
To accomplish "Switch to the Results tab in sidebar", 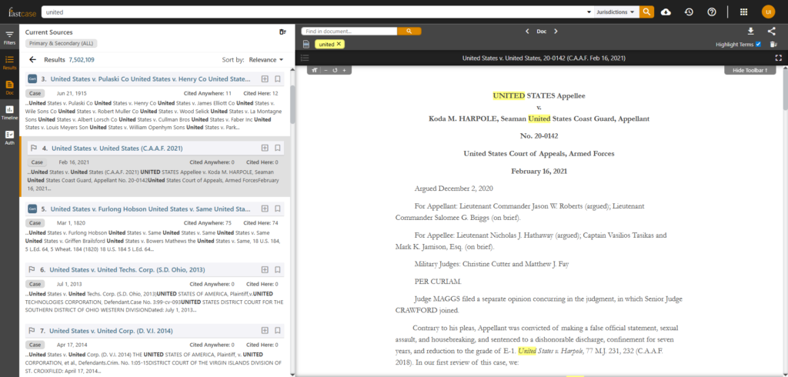I will click(10, 62).
